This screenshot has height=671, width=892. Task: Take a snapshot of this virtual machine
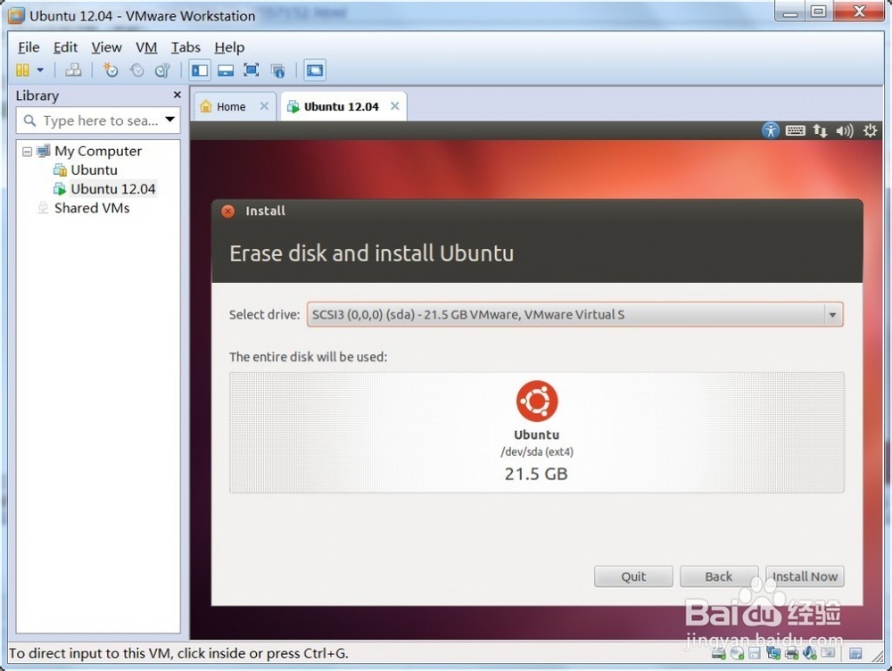coord(110,70)
